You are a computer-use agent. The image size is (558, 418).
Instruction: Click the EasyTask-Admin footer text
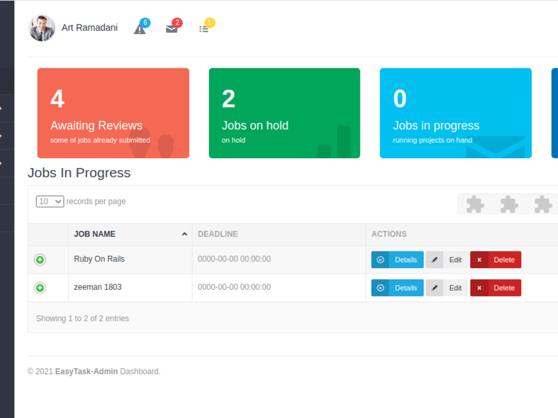tap(86, 371)
